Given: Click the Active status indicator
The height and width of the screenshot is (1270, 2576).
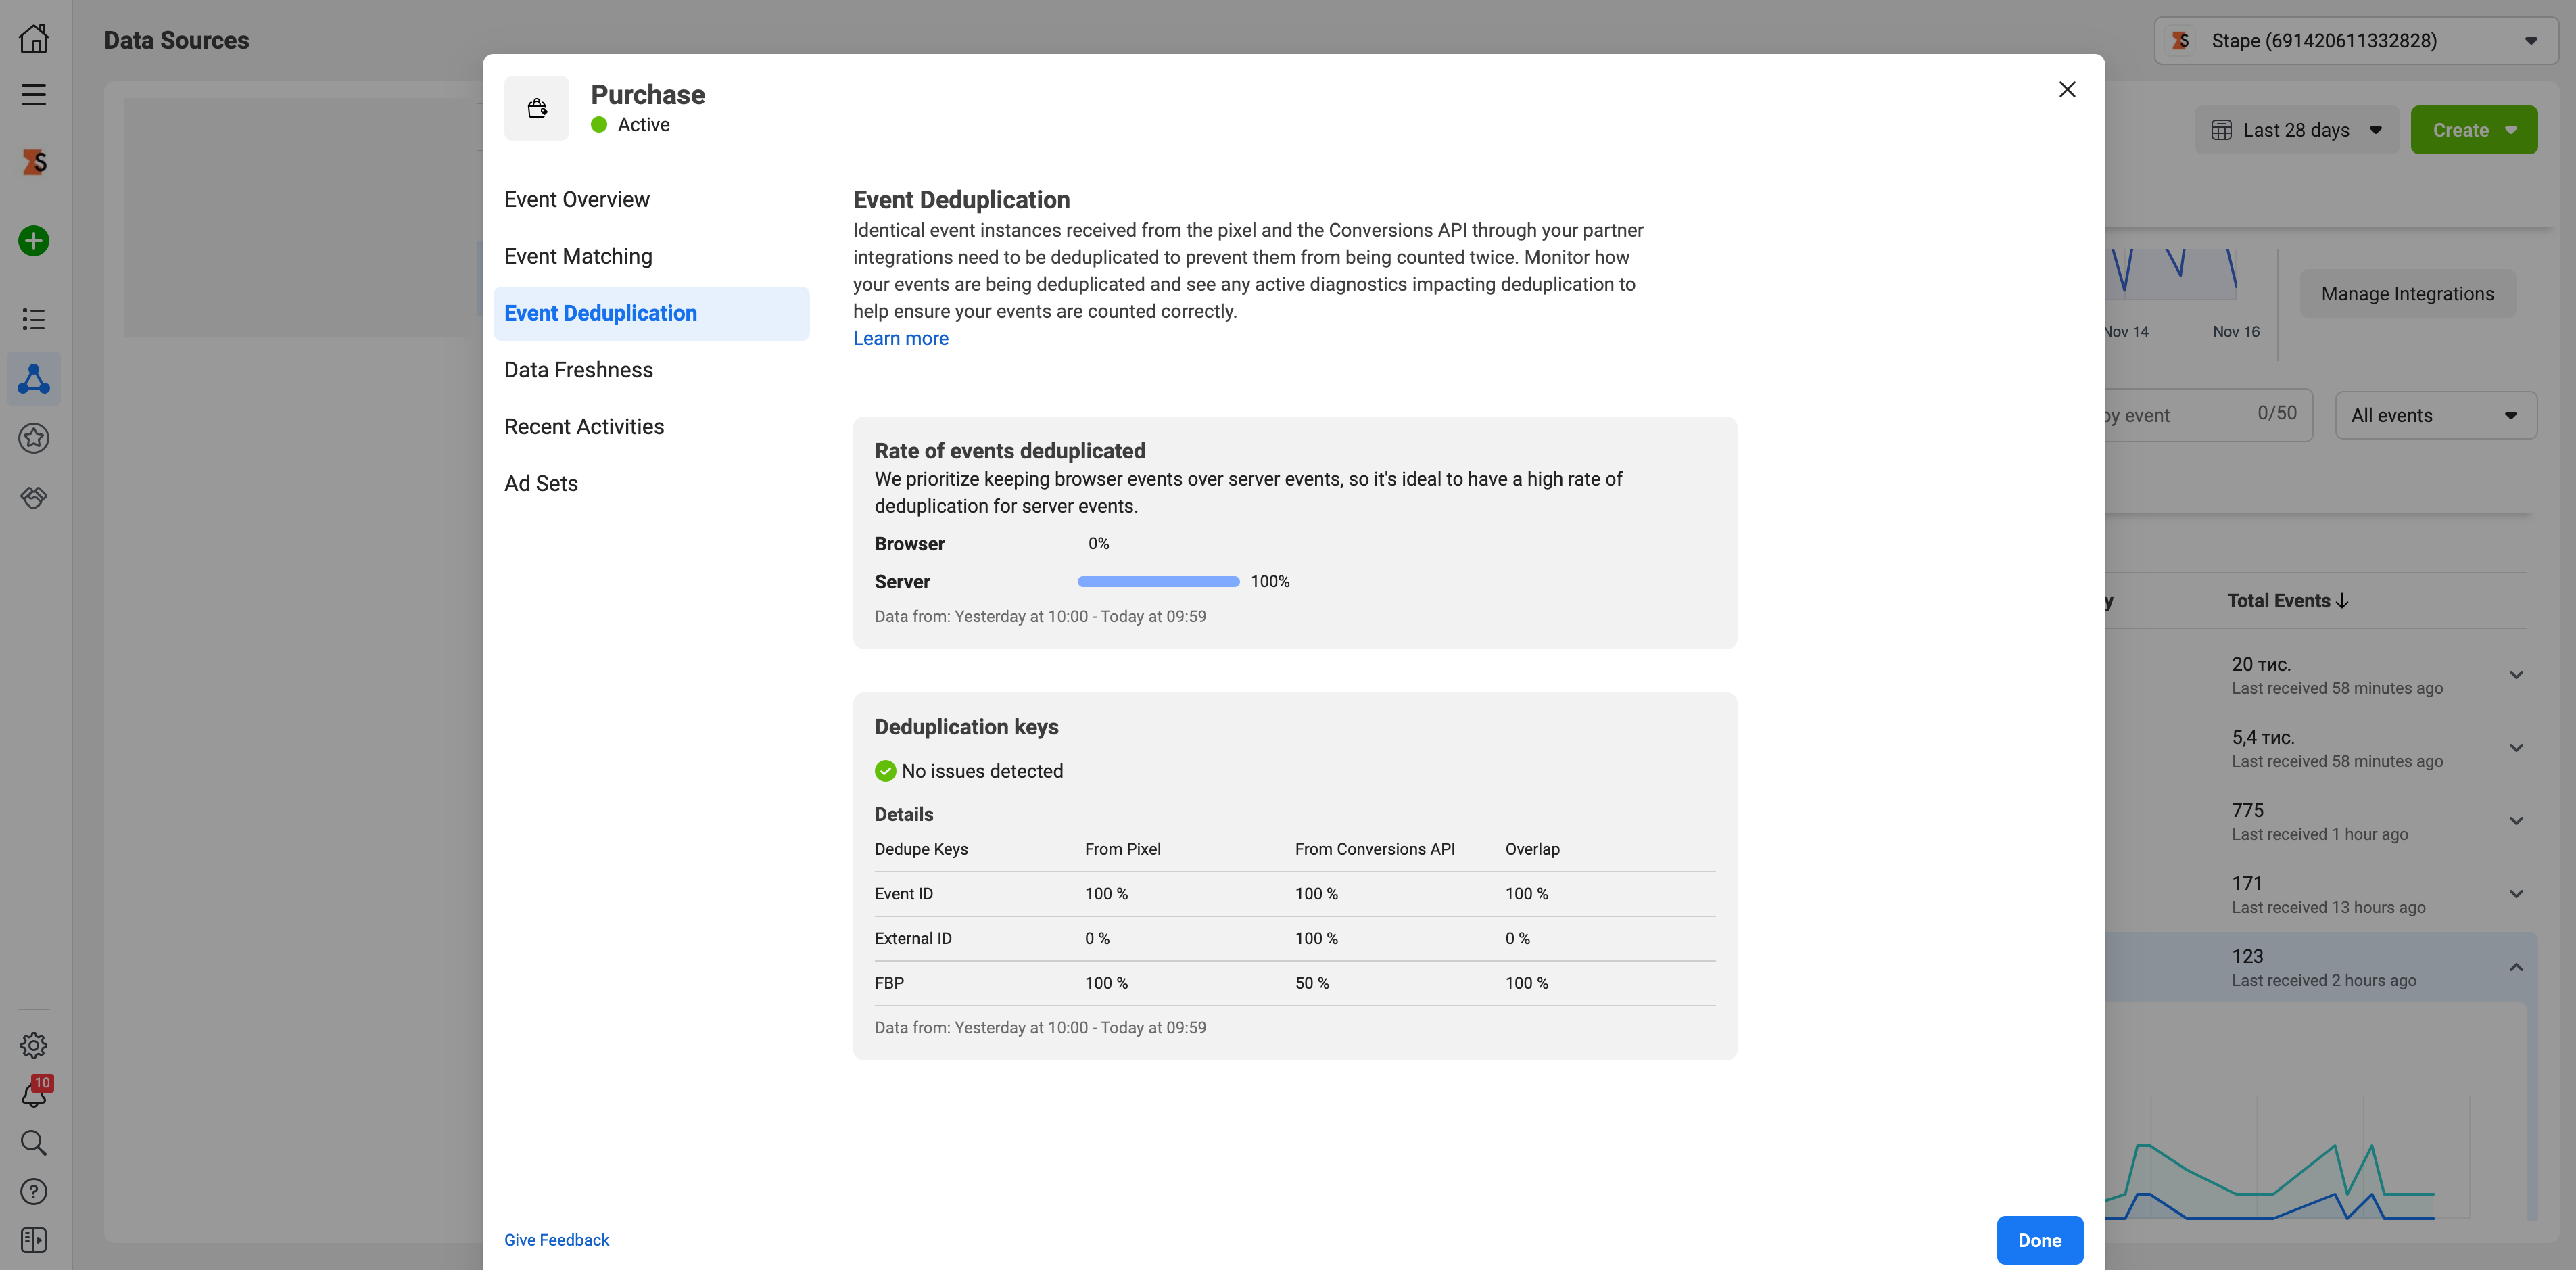Looking at the screenshot, I should click(x=630, y=125).
